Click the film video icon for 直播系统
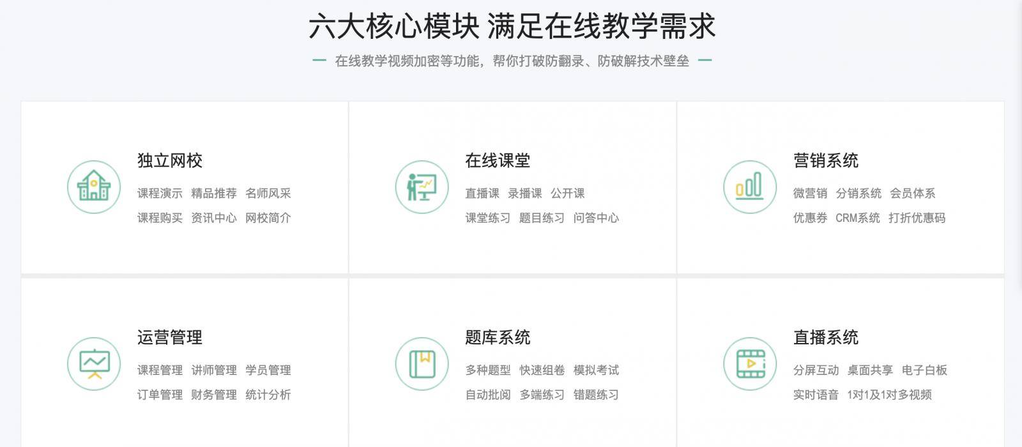Image resolution: width=1022 pixels, height=447 pixels. pyautogui.click(x=750, y=363)
